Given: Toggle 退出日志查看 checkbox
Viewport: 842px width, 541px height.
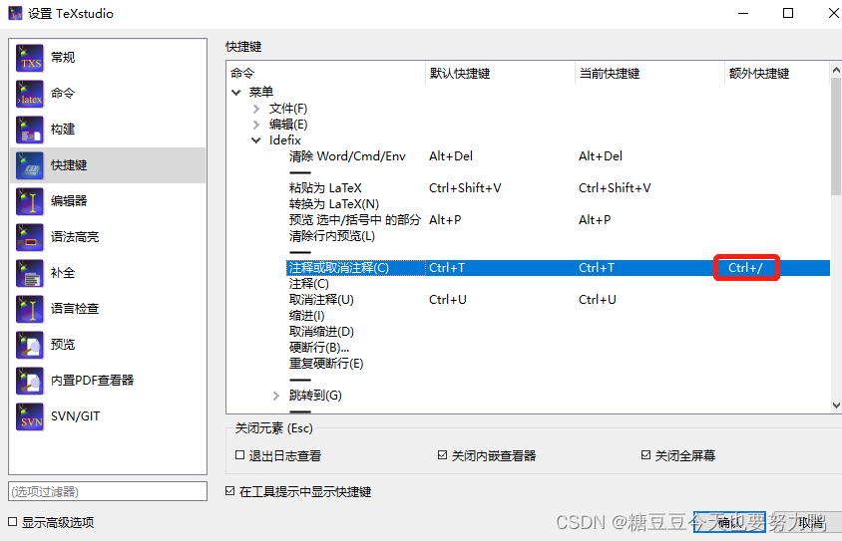Looking at the screenshot, I should tap(240, 455).
